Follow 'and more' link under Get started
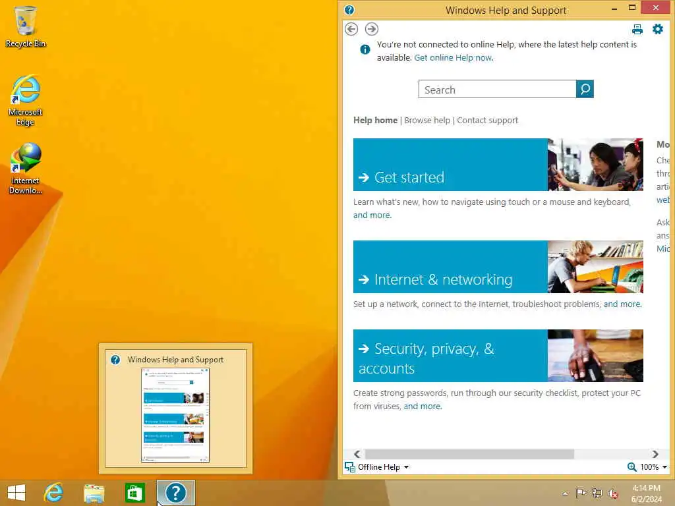This screenshot has width=675, height=506. click(x=372, y=215)
